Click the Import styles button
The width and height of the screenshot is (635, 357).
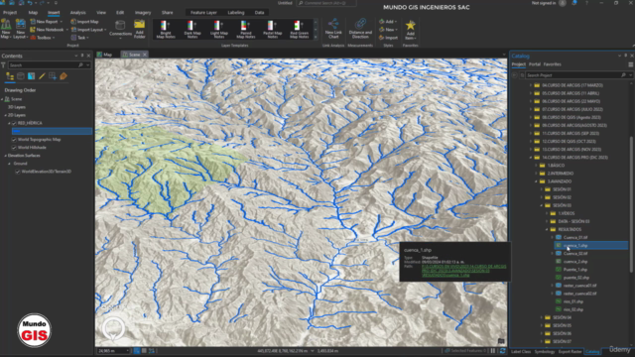(x=388, y=38)
